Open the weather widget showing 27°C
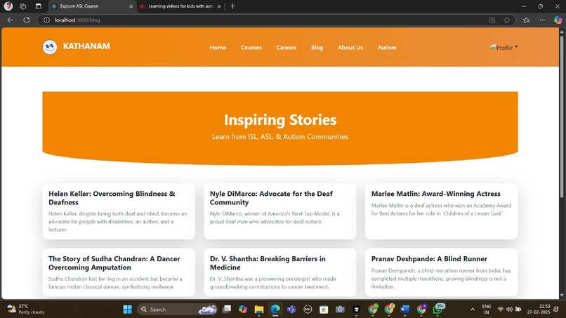The image size is (566, 318). point(26,310)
